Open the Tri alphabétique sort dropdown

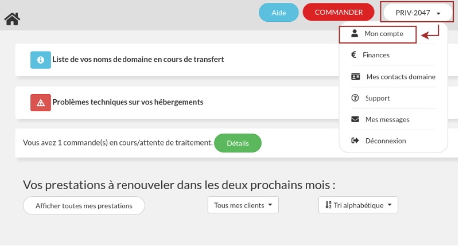click(358, 205)
